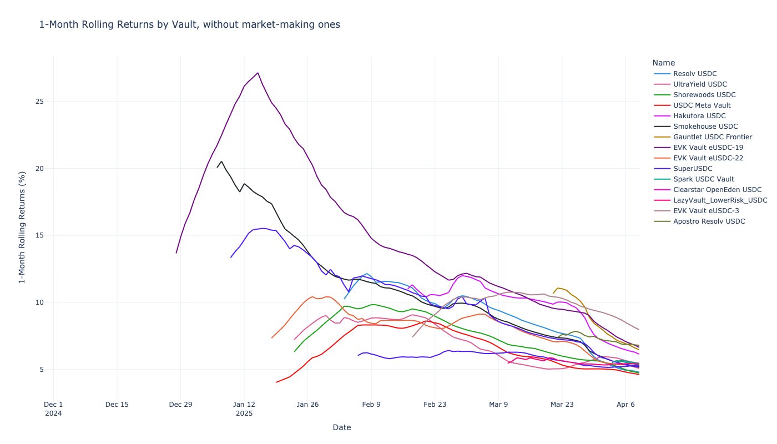
Task: Click Clearstar OpenEden USDC legend item
Action: tap(716, 190)
